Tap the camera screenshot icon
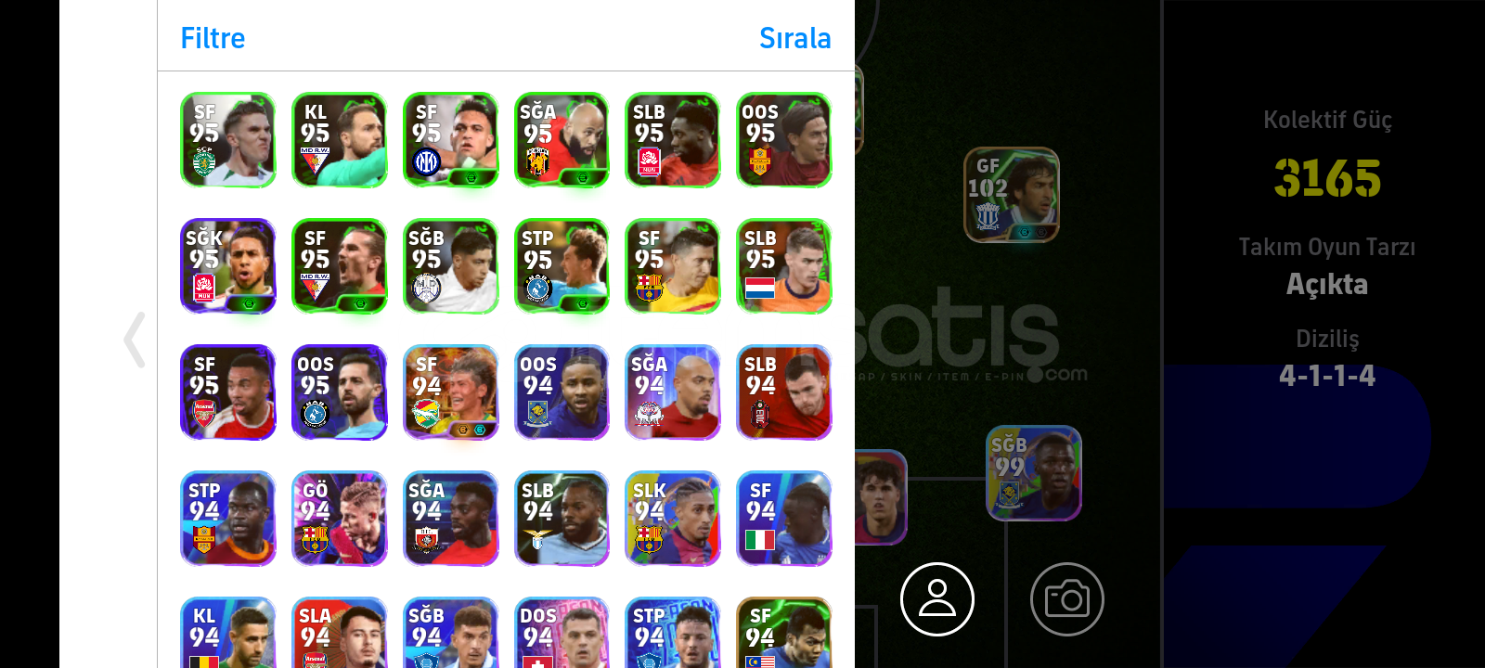 (1067, 599)
